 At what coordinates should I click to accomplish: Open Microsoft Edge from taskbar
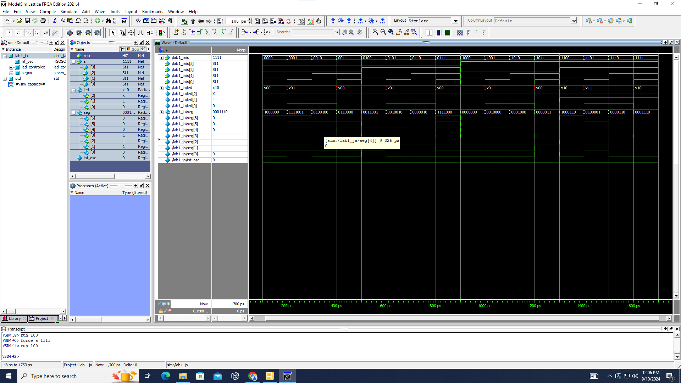pos(166,376)
